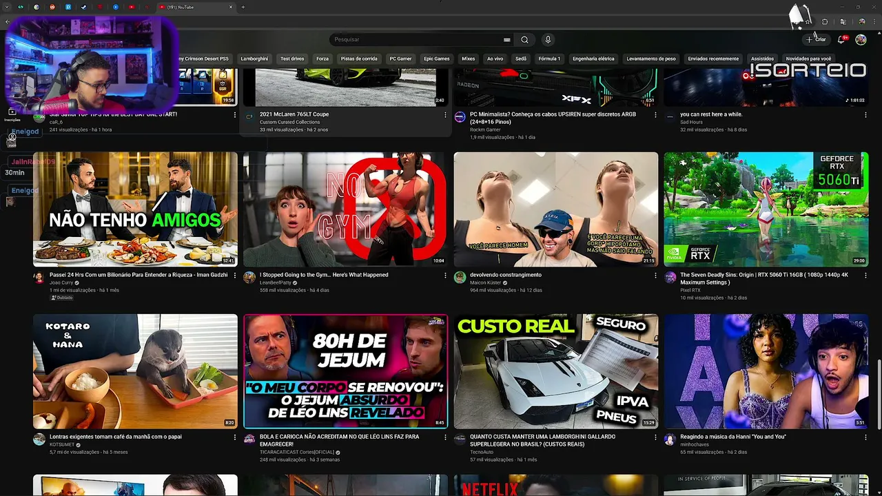The width and height of the screenshot is (882, 496).
Task: Select the Enviados recentemente chip
Action: (x=713, y=59)
